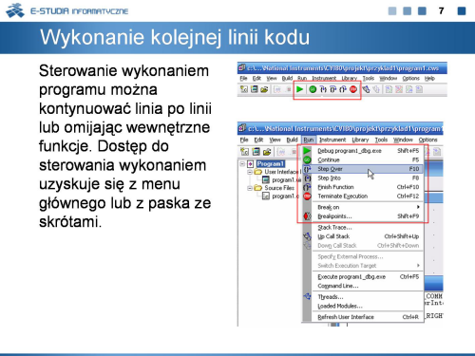Image resolution: width=475 pixels, height=356 pixels.
Task: Click the green Debug play icon in upper toolbar
Action: pyautogui.click(x=299, y=89)
